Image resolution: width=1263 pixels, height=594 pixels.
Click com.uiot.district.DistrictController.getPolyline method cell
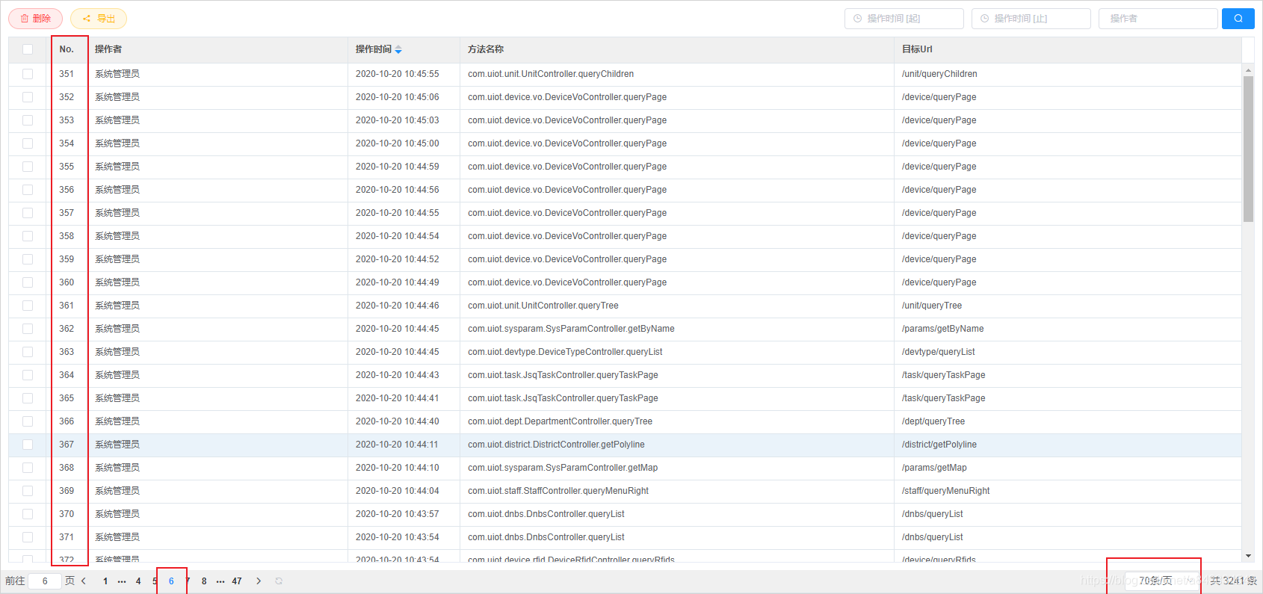pos(556,445)
